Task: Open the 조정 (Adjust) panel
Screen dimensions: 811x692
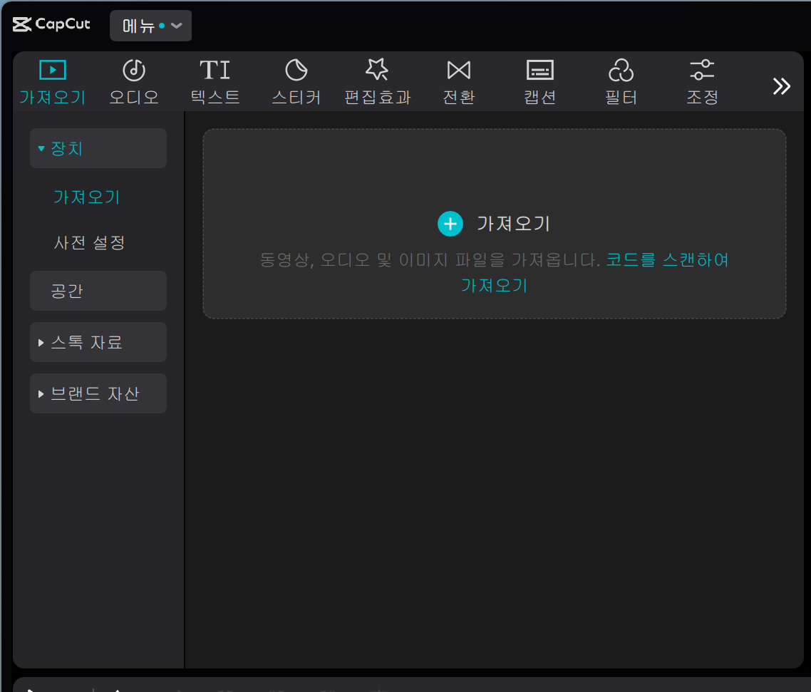Action: [x=702, y=81]
